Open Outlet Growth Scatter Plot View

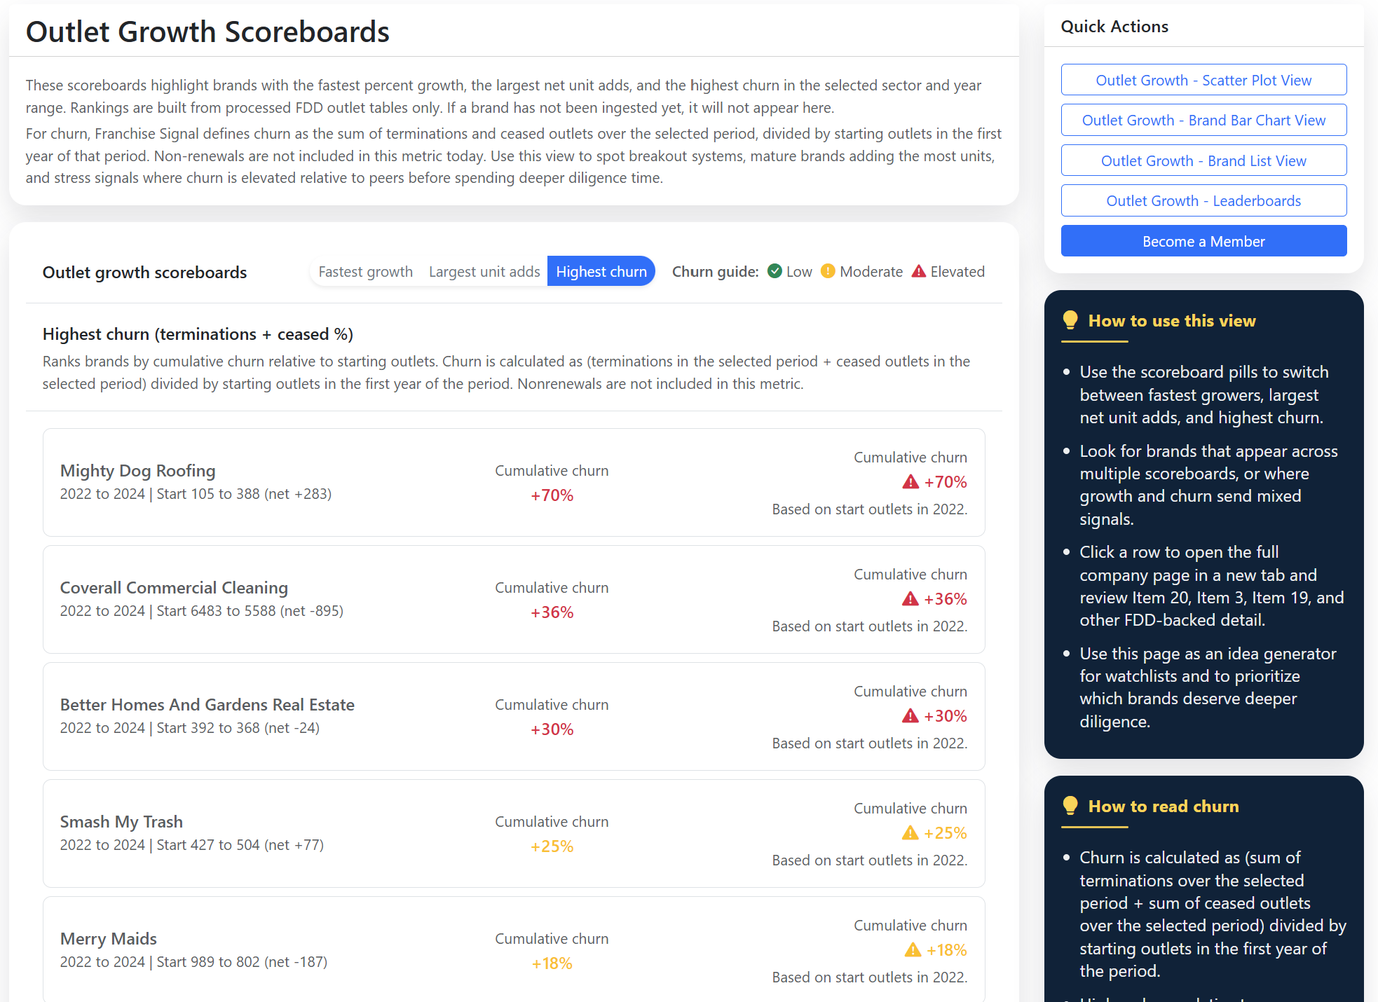pos(1203,80)
